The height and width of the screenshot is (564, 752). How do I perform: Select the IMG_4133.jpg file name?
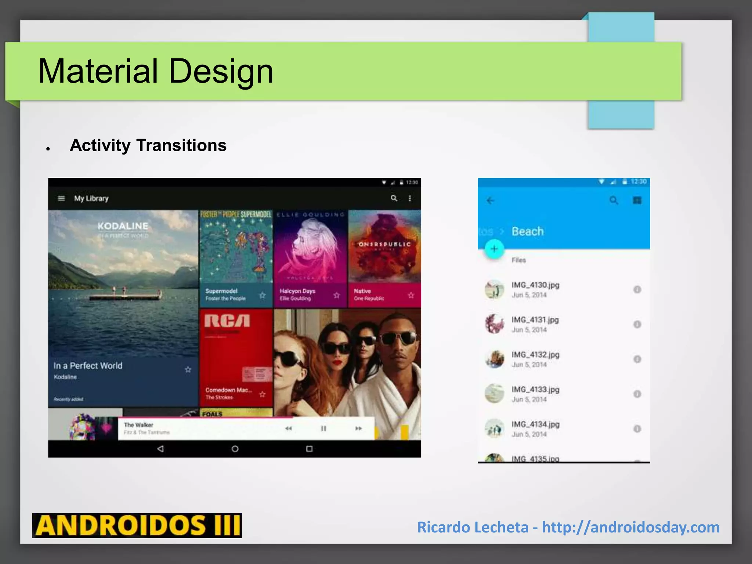click(x=535, y=390)
